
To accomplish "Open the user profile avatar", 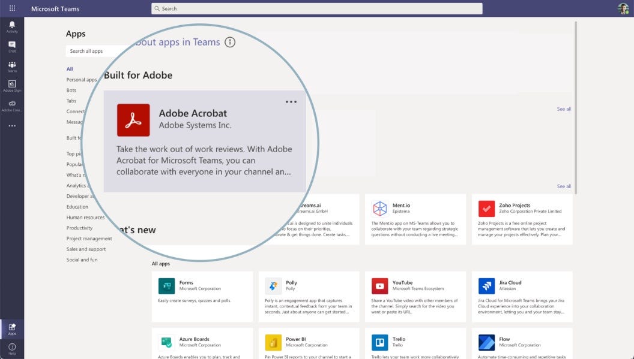I will pyautogui.click(x=623, y=8).
